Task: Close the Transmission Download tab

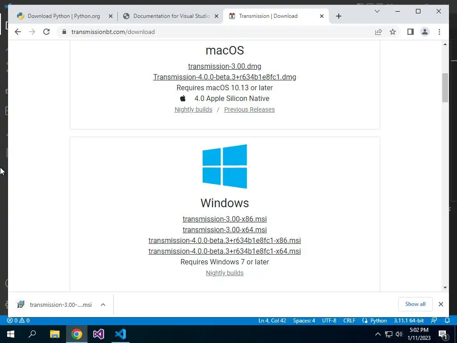Action: pyautogui.click(x=321, y=17)
